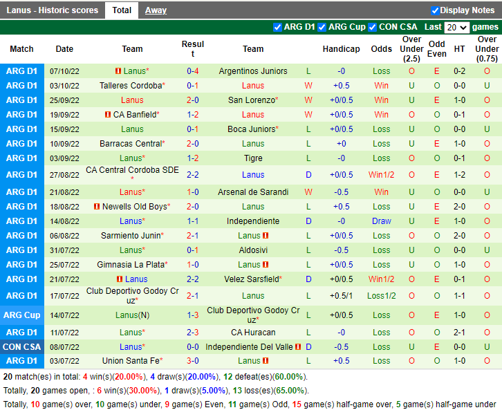Open Velez Sarsfield team link
The image size is (502, 410).
(251, 279)
